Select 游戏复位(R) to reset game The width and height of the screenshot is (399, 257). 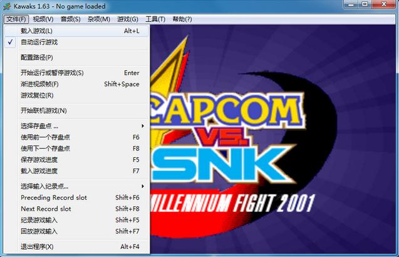pyautogui.click(x=76, y=95)
